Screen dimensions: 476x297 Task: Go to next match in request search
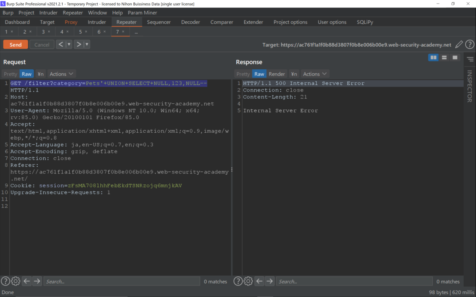pos(37,281)
